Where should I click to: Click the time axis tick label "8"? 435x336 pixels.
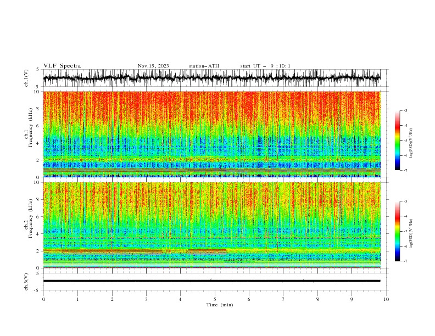[x=317, y=299]
